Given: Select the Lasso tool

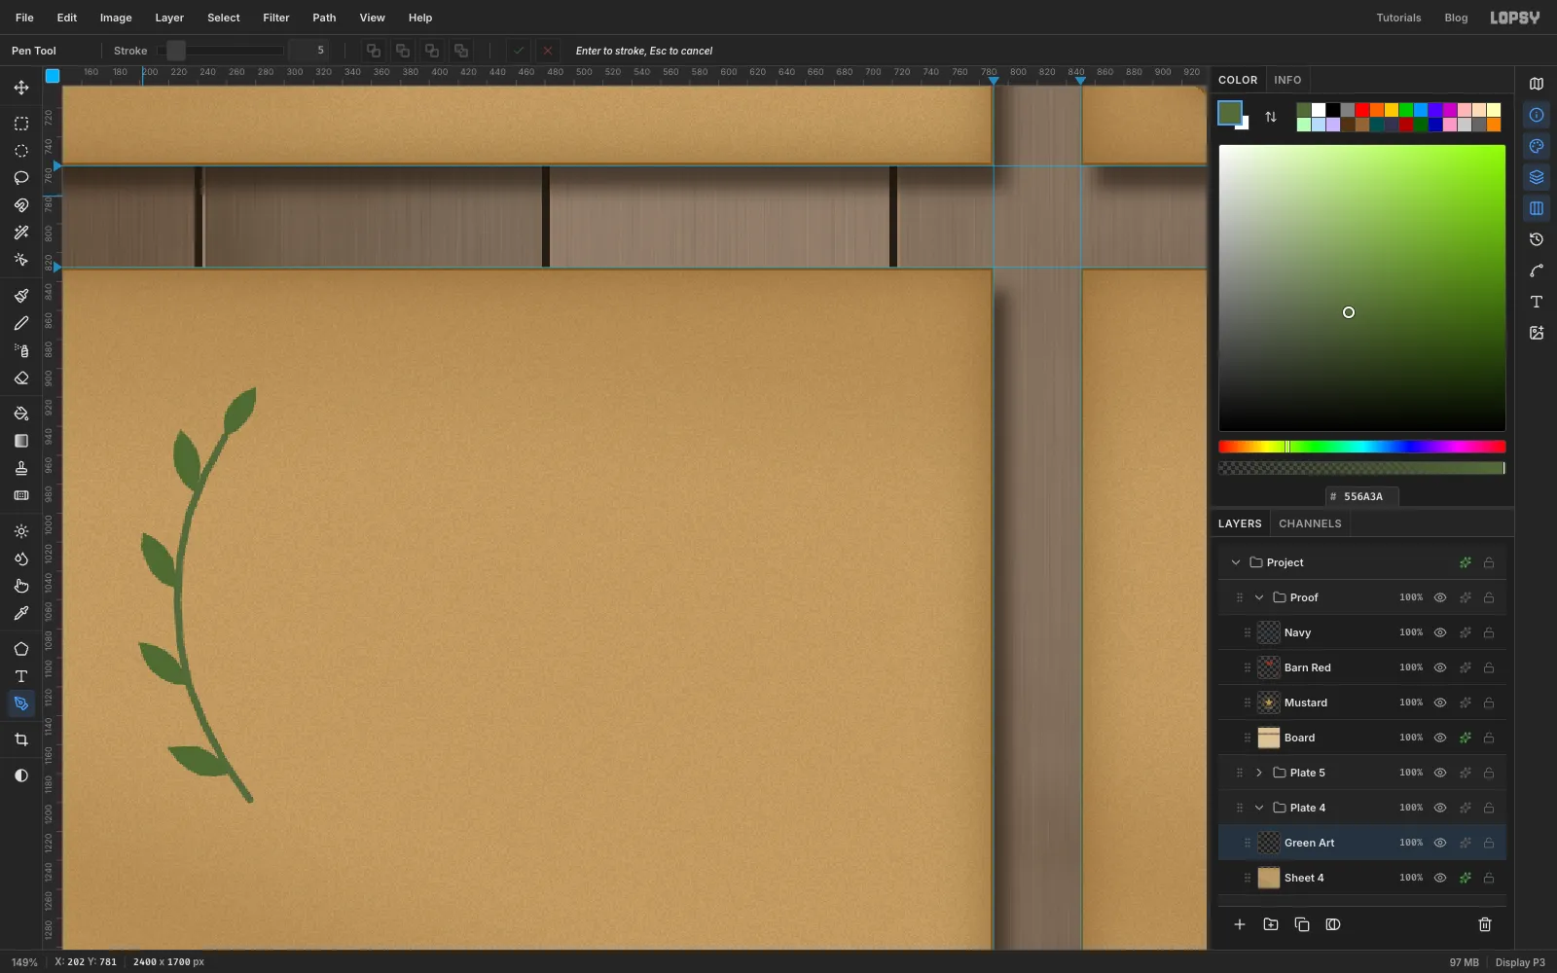Looking at the screenshot, I should pos(21,178).
